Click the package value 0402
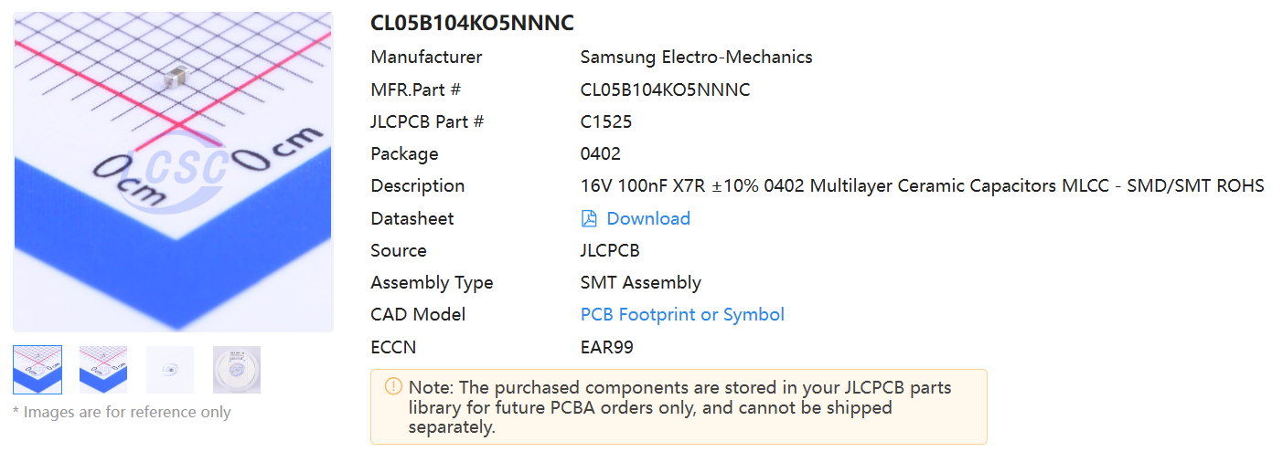 (x=600, y=153)
